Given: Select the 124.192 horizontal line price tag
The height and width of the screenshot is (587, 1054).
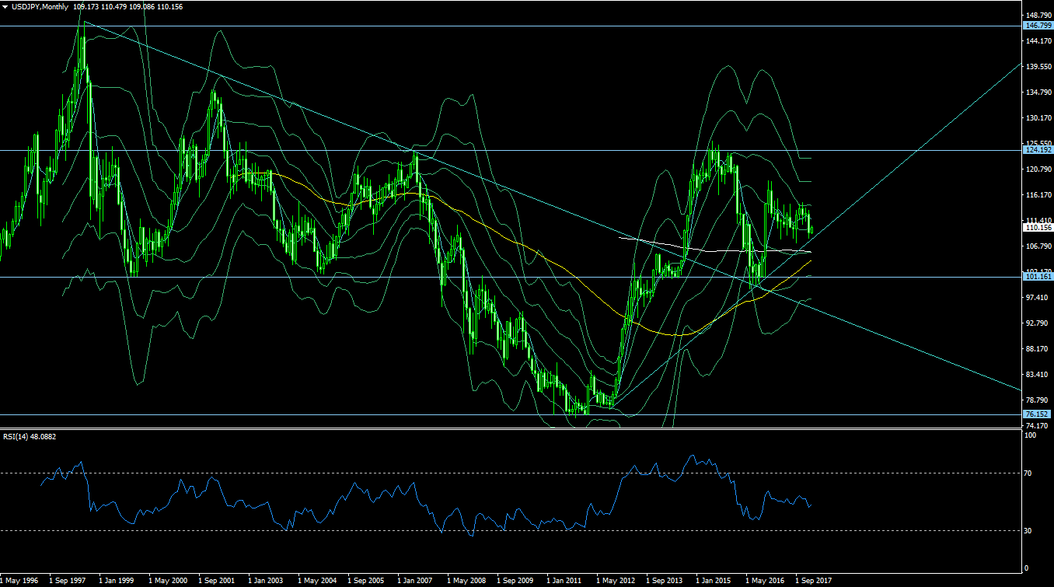Looking at the screenshot, I should coord(1038,150).
